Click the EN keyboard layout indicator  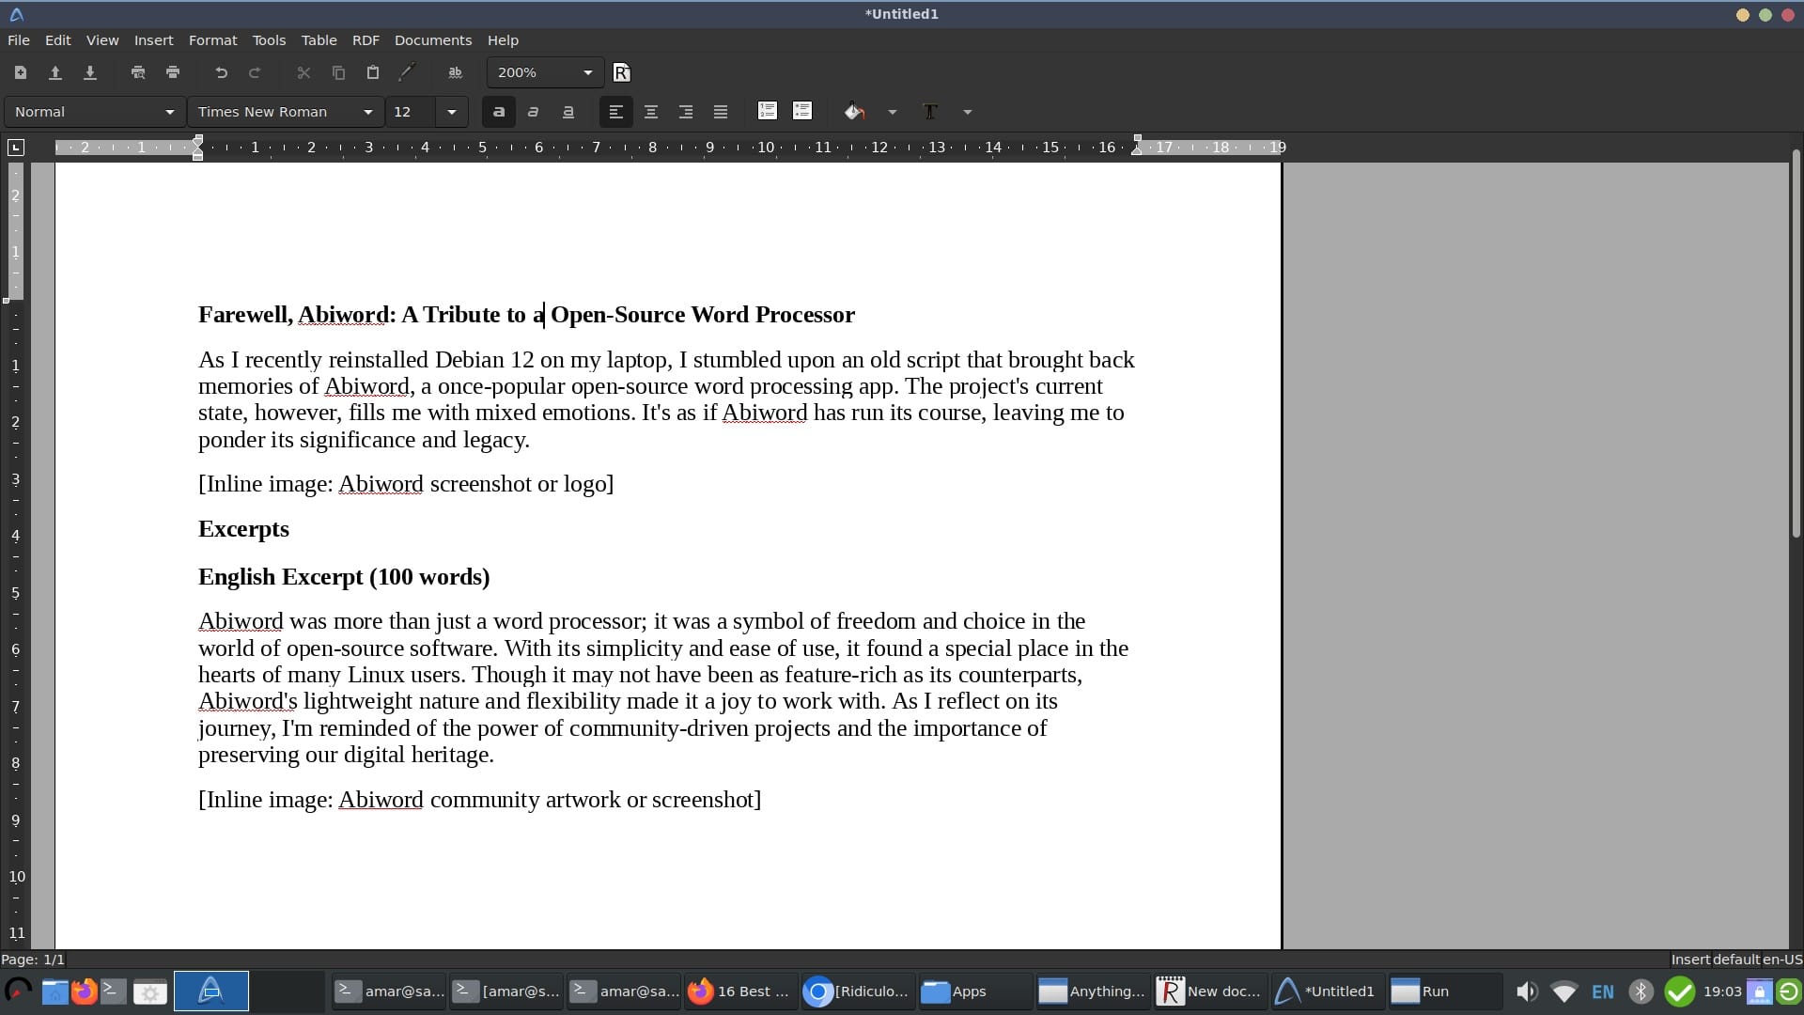(1603, 992)
